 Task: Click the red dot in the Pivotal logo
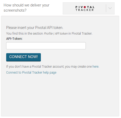[85, 7]
